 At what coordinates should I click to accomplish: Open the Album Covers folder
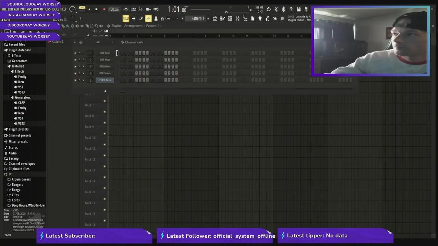(x=21, y=179)
